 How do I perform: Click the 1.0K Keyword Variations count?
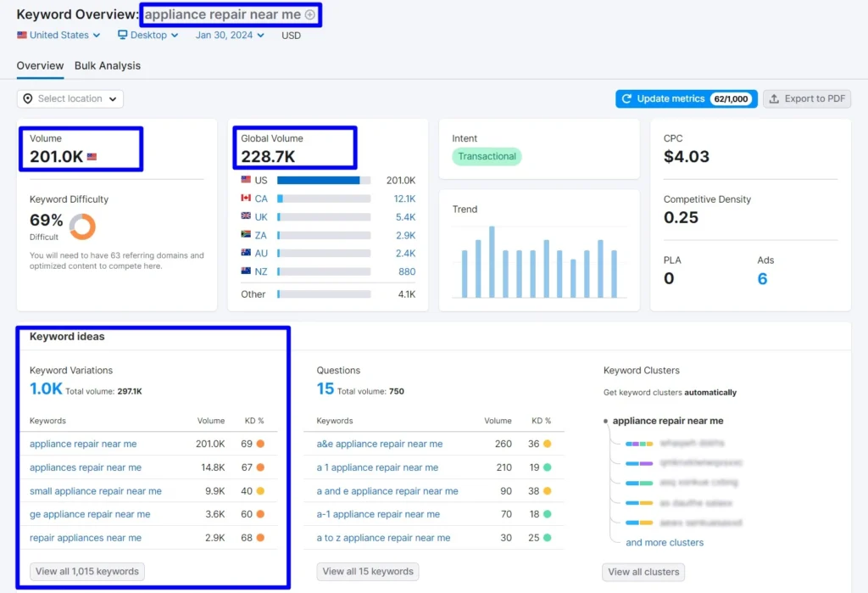click(x=46, y=389)
